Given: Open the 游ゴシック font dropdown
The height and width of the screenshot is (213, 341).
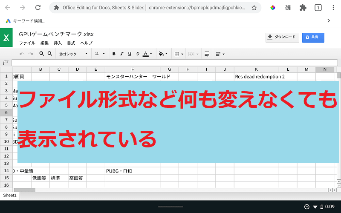Looking at the screenshot, I should click(73, 54).
